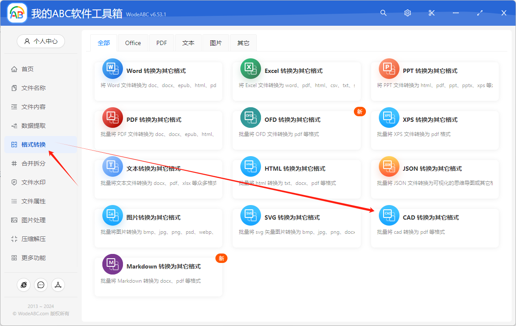516x326 pixels.
Task: Open 文件水印 in the sidebar
Action: [x=34, y=182]
